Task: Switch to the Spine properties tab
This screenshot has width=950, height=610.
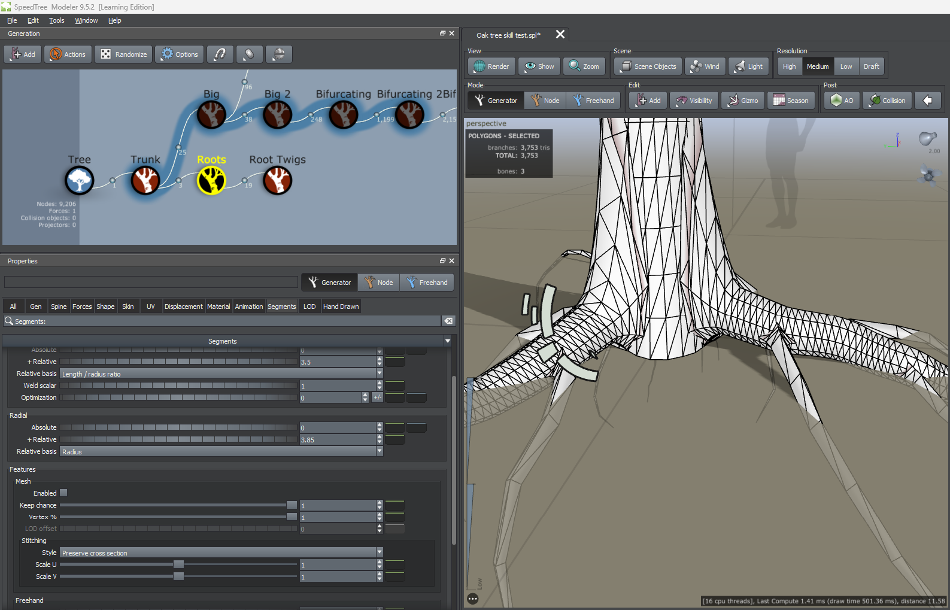Action: point(59,306)
